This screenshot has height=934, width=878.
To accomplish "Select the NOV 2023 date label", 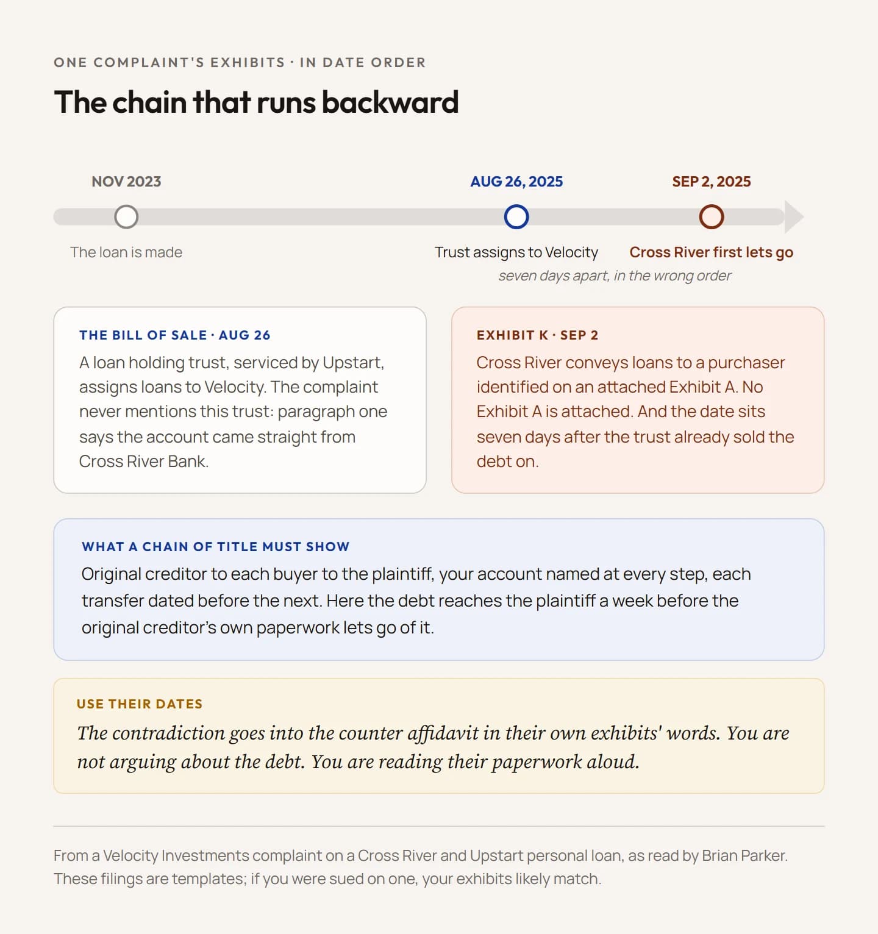I will pyautogui.click(x=126, y=181).
